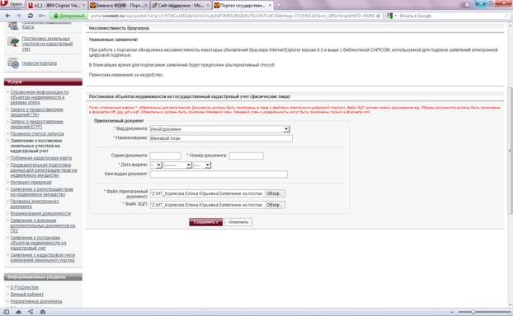Toggle the panels icon in the status bar
The width and height of the screenshot is (513, 316).
pyautogui.click(x=7, y=312)
